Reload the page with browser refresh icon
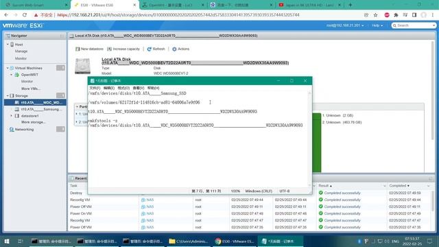 coord(25,15)
